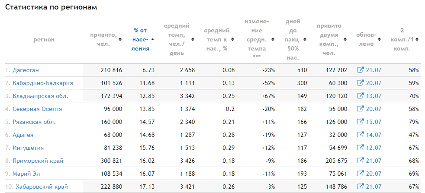Sort by средний темп, чел./день column
Viewport: 425px width, 193px height.
tap(177, 39)
